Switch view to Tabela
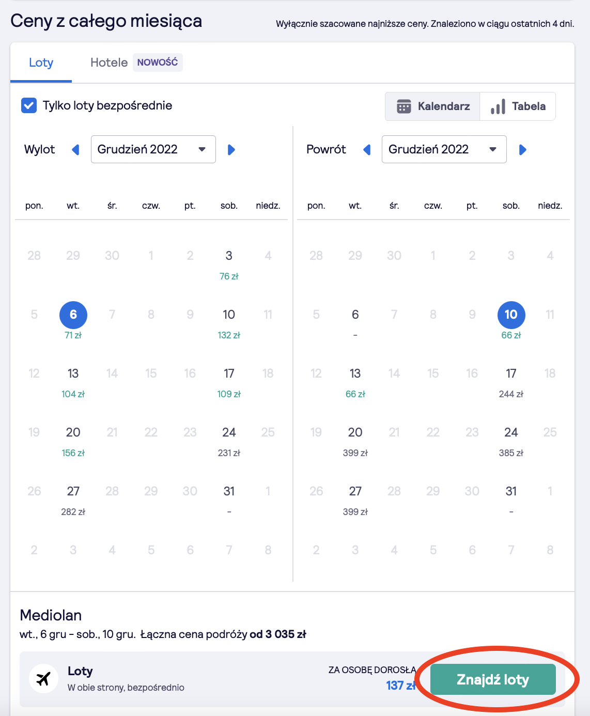The height and width of the screenshot is (716, 590). point(518,106)
